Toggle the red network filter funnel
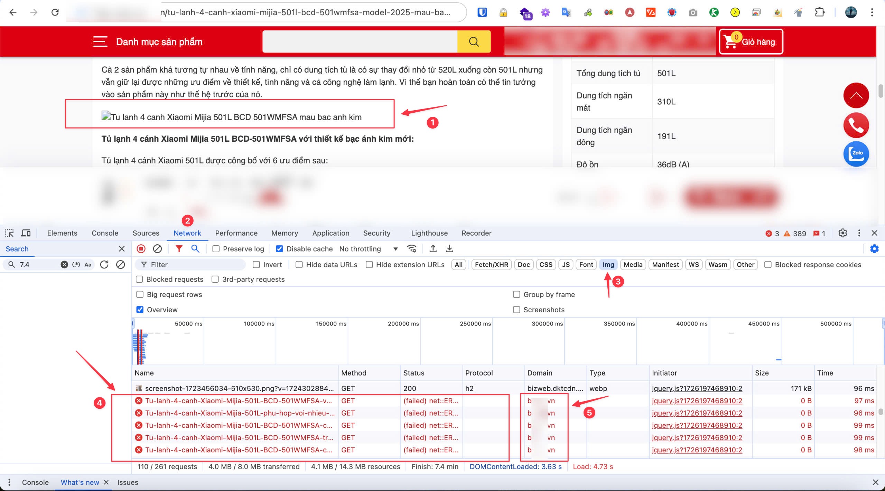 click(x=179, y=249)
